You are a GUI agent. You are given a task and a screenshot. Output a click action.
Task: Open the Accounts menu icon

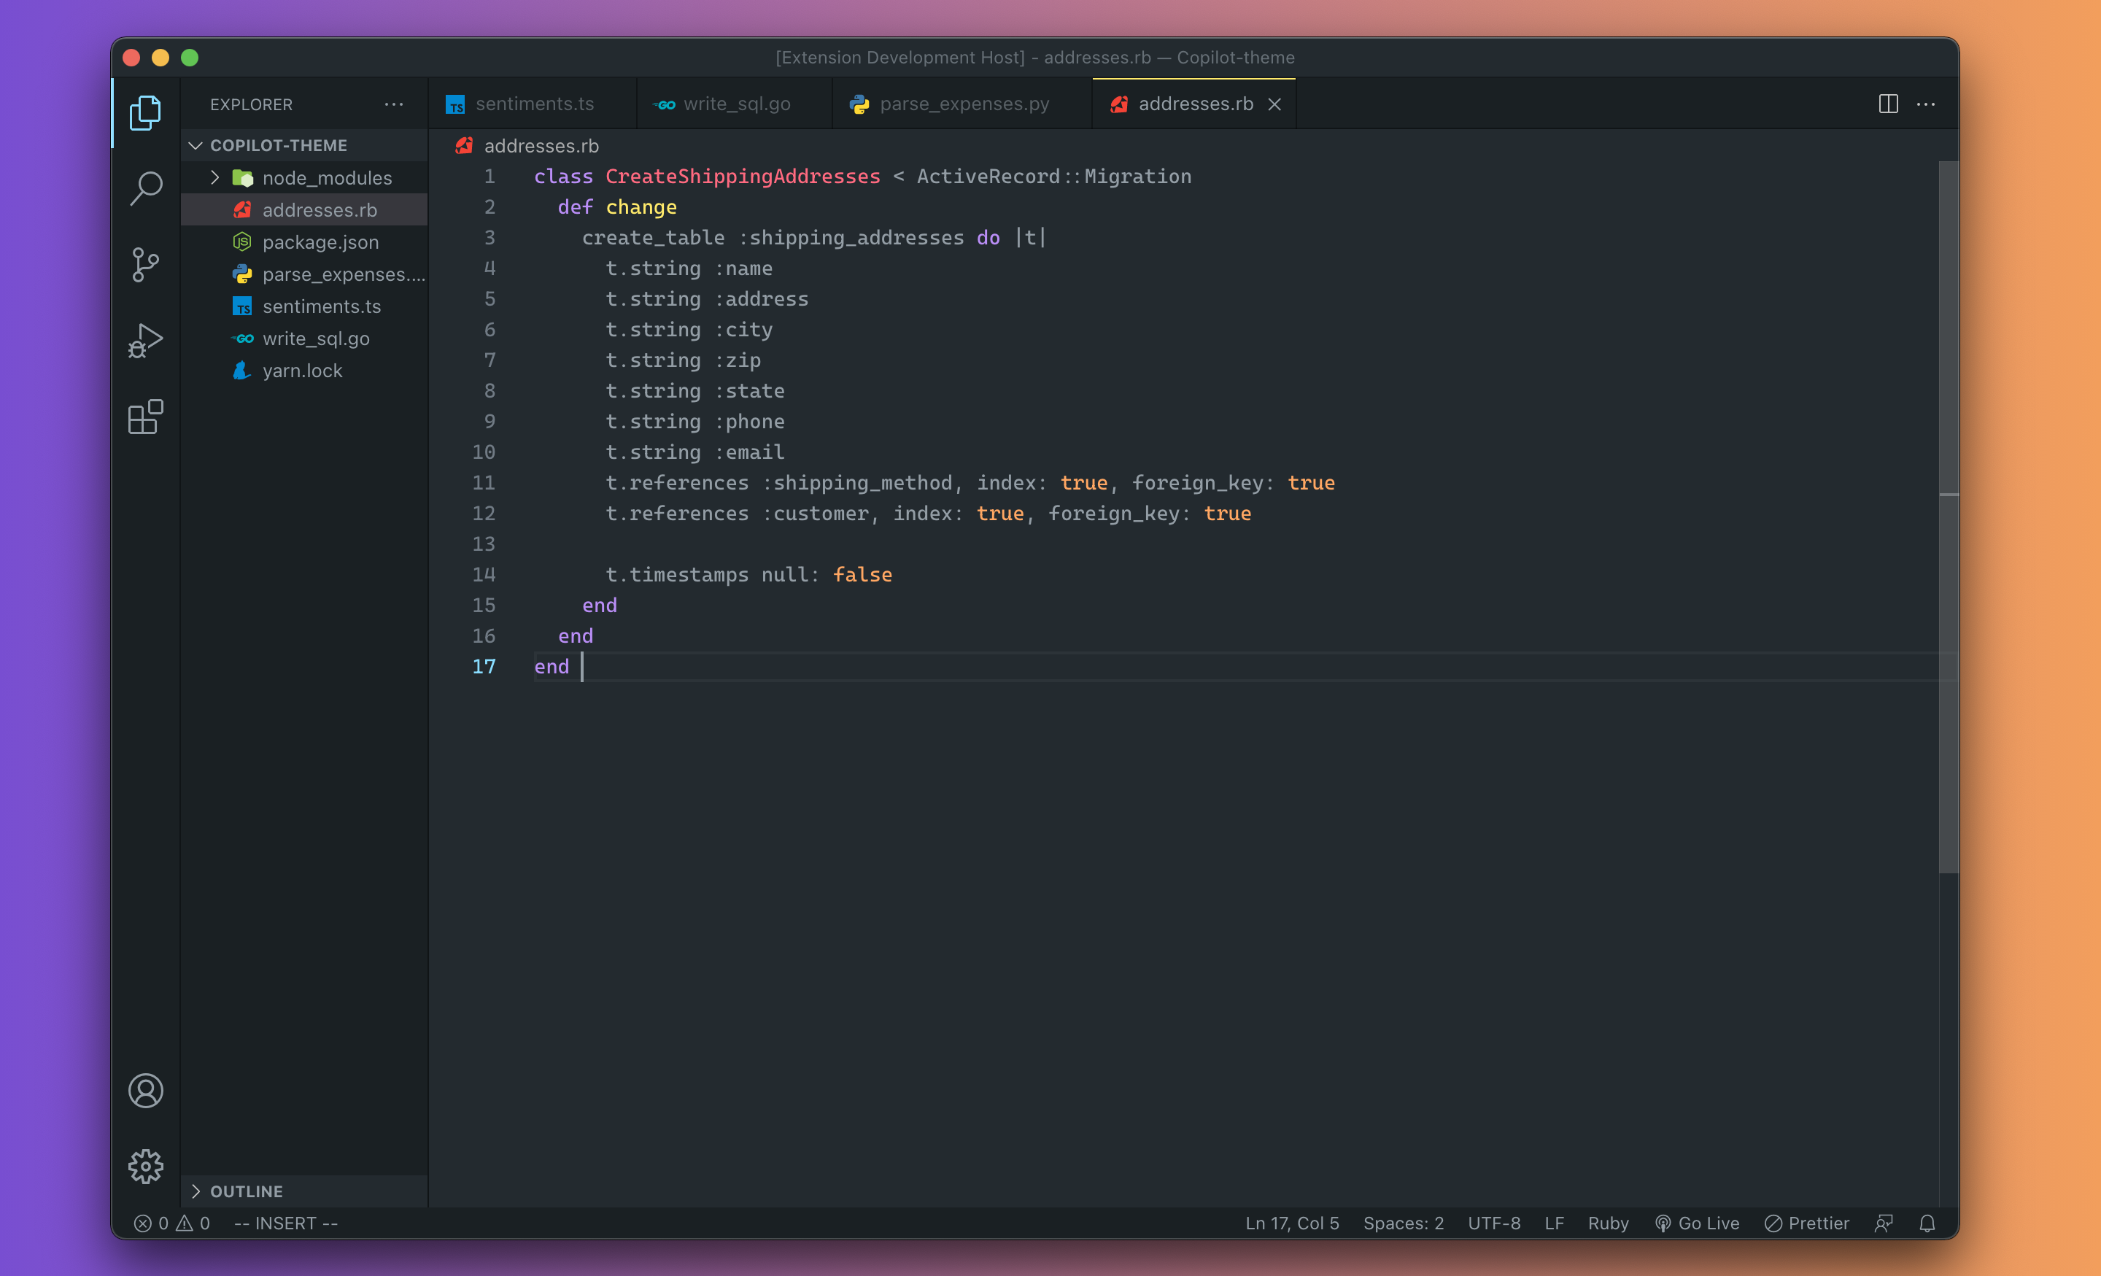(x=146, y=1090)
